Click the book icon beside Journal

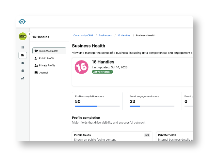[x=36, y=73]
